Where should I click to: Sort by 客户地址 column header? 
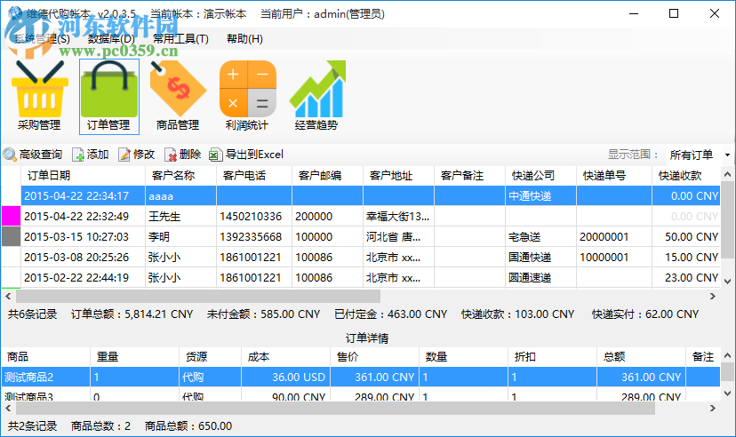click(398, 176)
